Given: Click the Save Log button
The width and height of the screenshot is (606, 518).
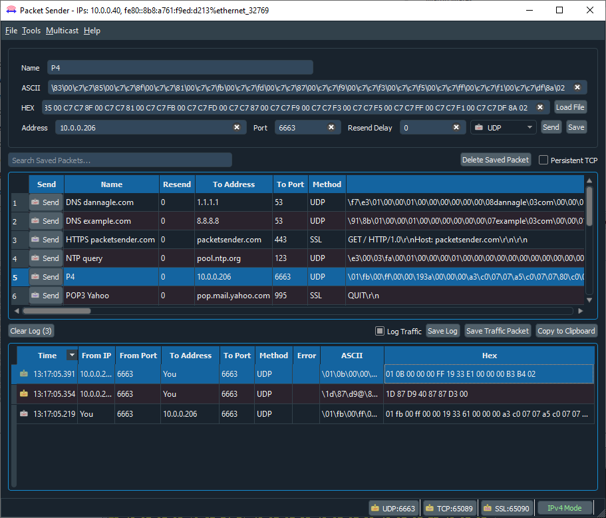Looking at the screenshot, I should click(442, 331).
